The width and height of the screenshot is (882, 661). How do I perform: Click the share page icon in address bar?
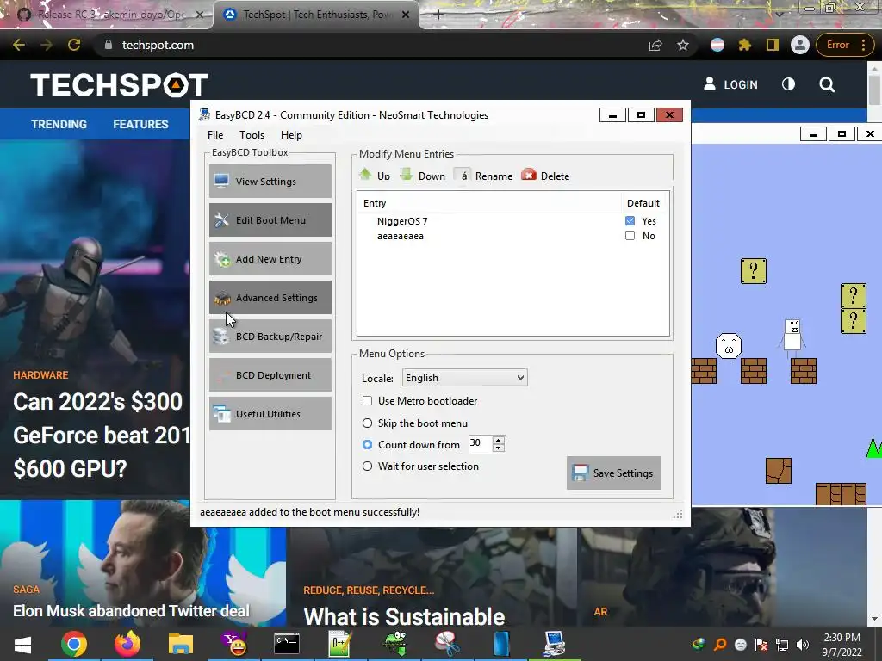click(655, 45)
